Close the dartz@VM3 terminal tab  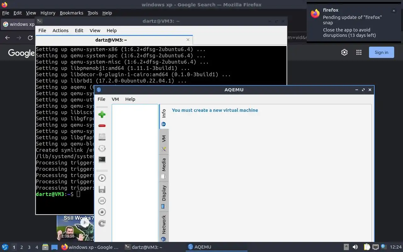pyautogui.click(x=188, y=40)
